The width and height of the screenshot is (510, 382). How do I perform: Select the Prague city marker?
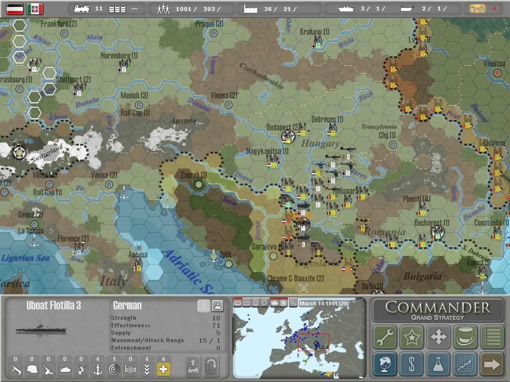(x=213, y=33)
